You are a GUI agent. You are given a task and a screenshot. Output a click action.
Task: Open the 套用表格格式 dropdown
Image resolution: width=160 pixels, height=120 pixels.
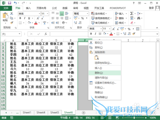[101, 18]
